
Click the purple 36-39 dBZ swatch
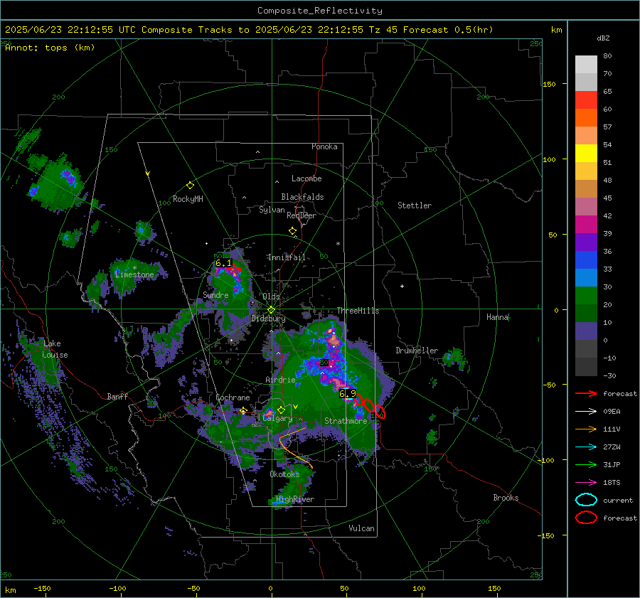point(586,242)
